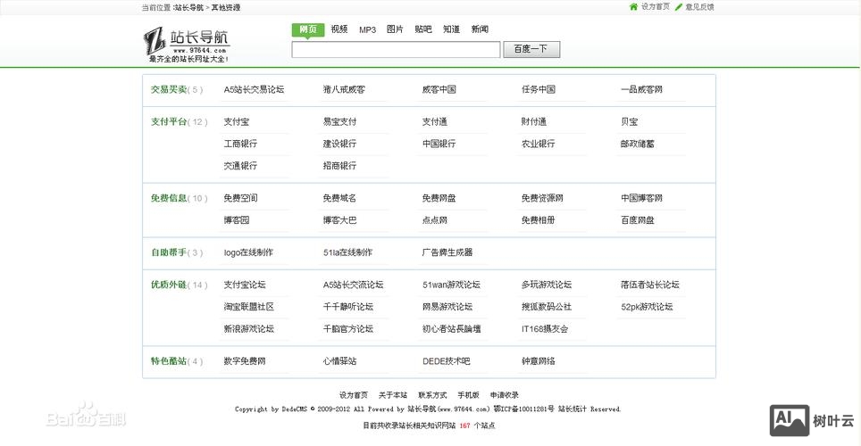The height and width of the screenshot is (446, 861).
Task: Click 建设银行 bank link
Action: [339, 144]
